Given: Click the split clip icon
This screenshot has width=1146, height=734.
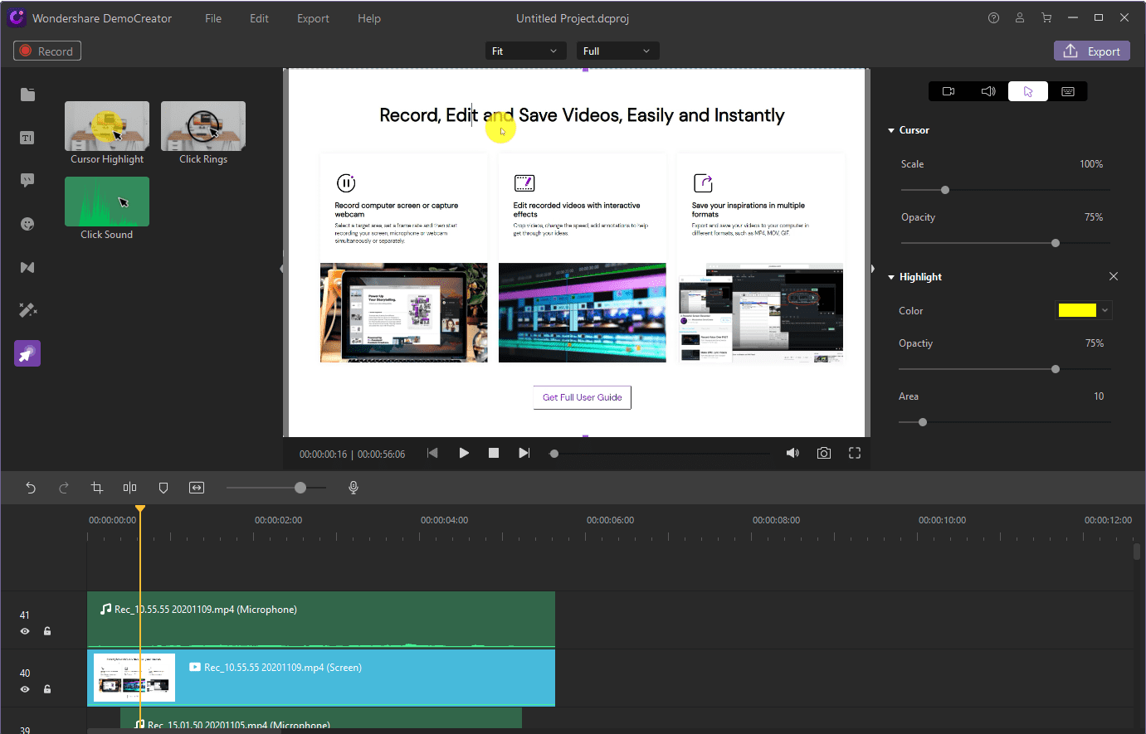Looking at the screenshot, I should click(130, 488).
